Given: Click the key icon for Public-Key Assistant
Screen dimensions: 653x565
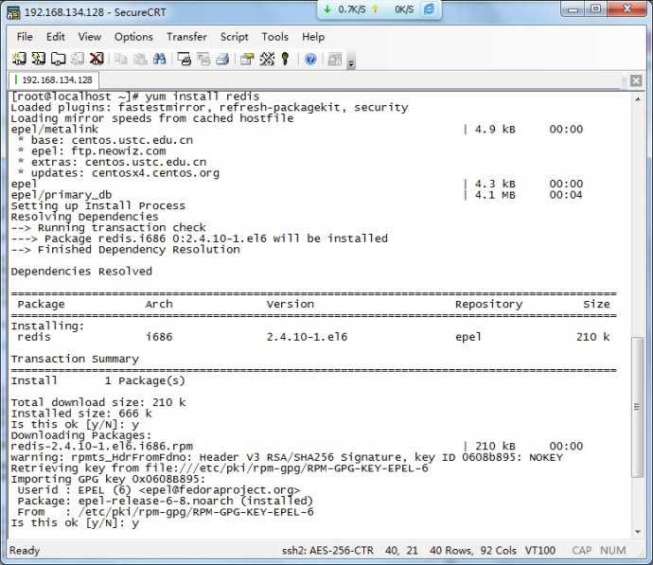Looking at the screenshot, I should coord(285,59).
